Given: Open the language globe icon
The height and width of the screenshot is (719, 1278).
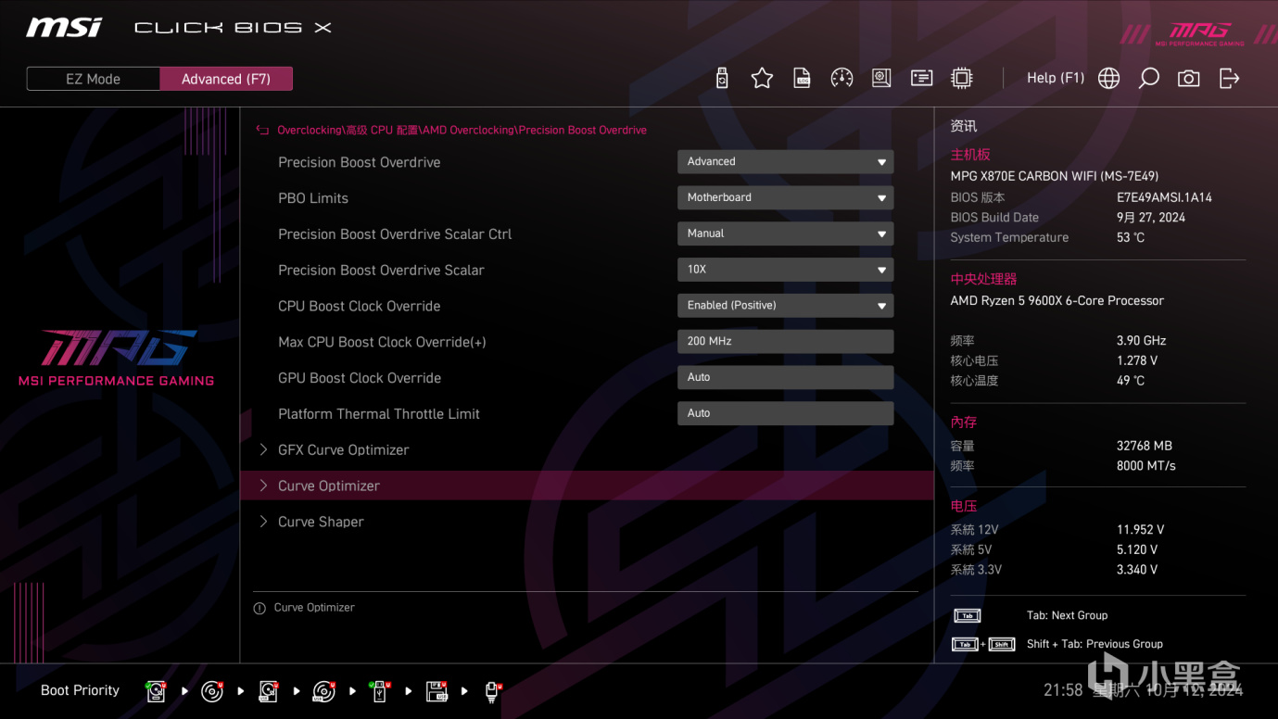Looking at the screenshot, I should (x=1108, y=79).
